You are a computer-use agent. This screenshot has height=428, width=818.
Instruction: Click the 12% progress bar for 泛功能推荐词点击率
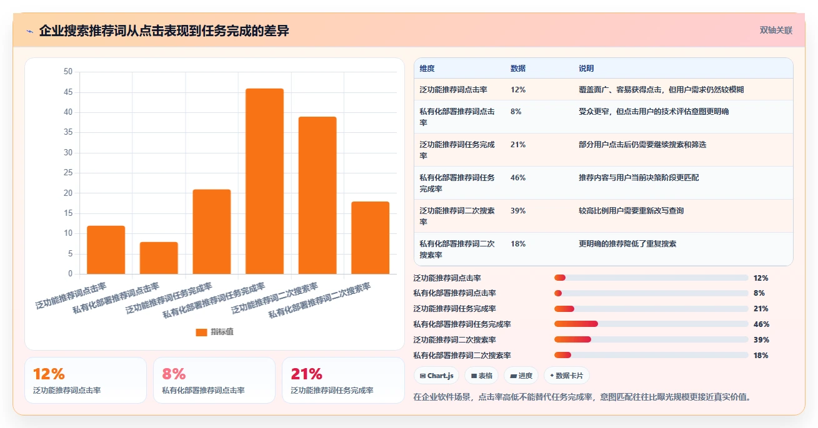[651, 278]
